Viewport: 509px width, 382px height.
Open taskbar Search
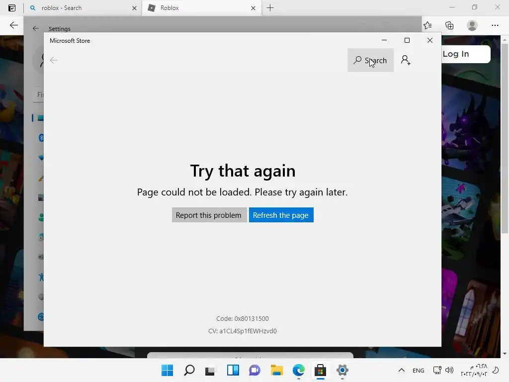189,370
